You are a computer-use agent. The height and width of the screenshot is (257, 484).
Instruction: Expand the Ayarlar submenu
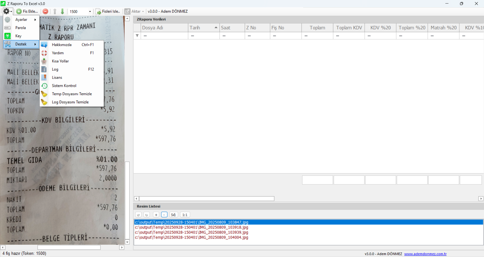pos(21,20)
